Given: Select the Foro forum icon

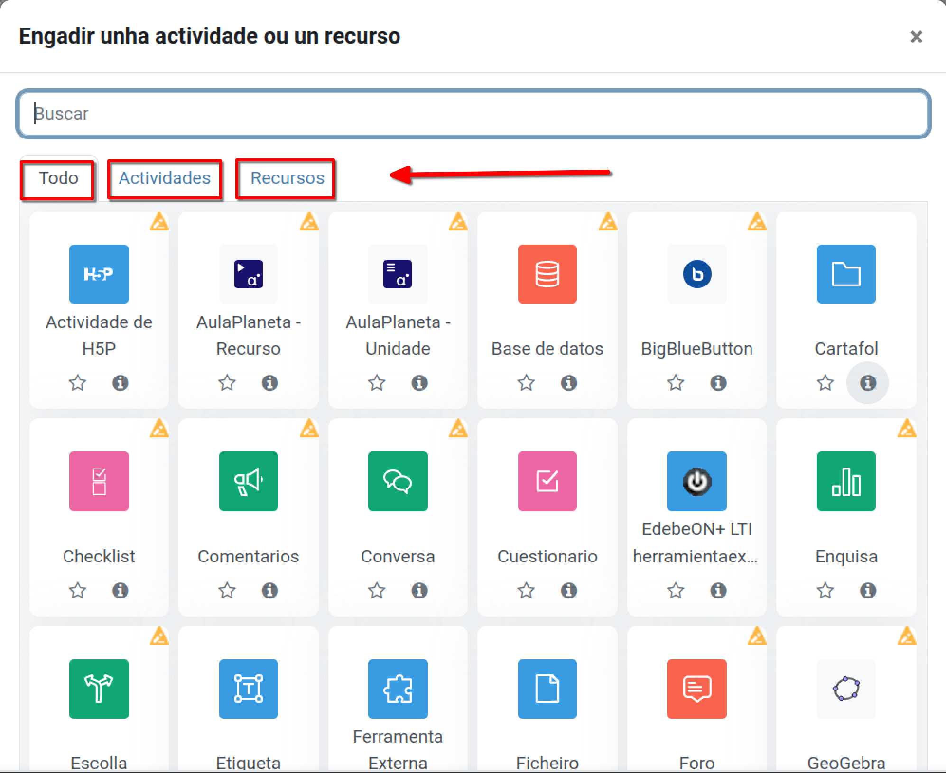Looking at the screenshot, I should point(696,689).
